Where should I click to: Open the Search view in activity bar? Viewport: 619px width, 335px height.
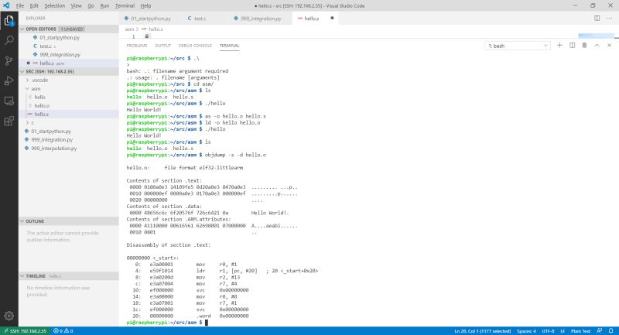click(x=9, y=40)
